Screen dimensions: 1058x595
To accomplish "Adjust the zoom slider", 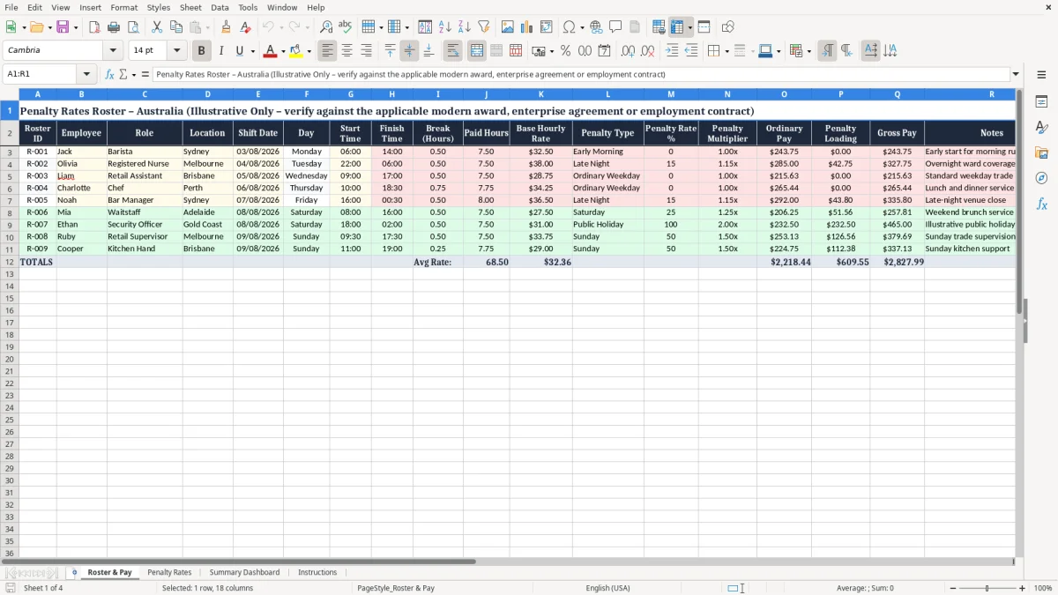I will tap(987, 588).
